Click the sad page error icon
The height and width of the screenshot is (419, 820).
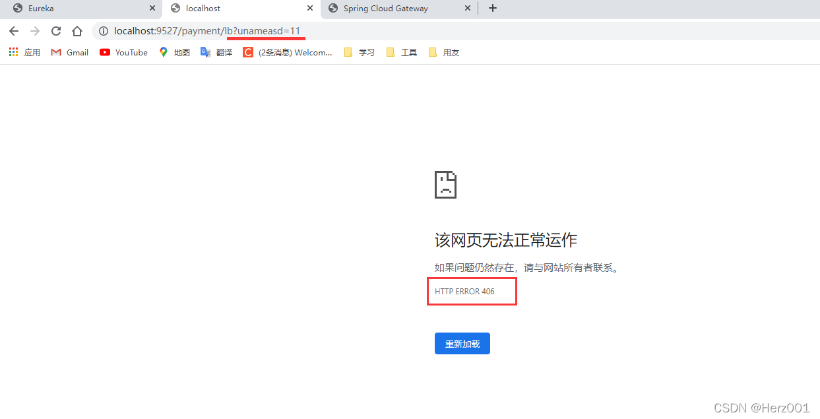[x=446, y=185]
